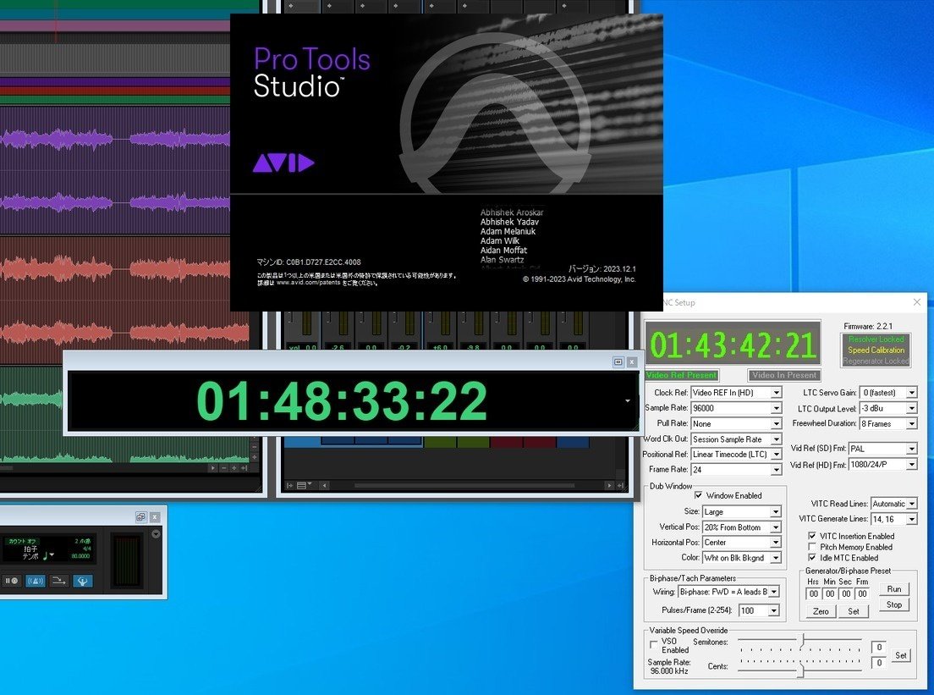
Task: Toggle the conductor tempo track icon
Action: [x=83, y=582]
